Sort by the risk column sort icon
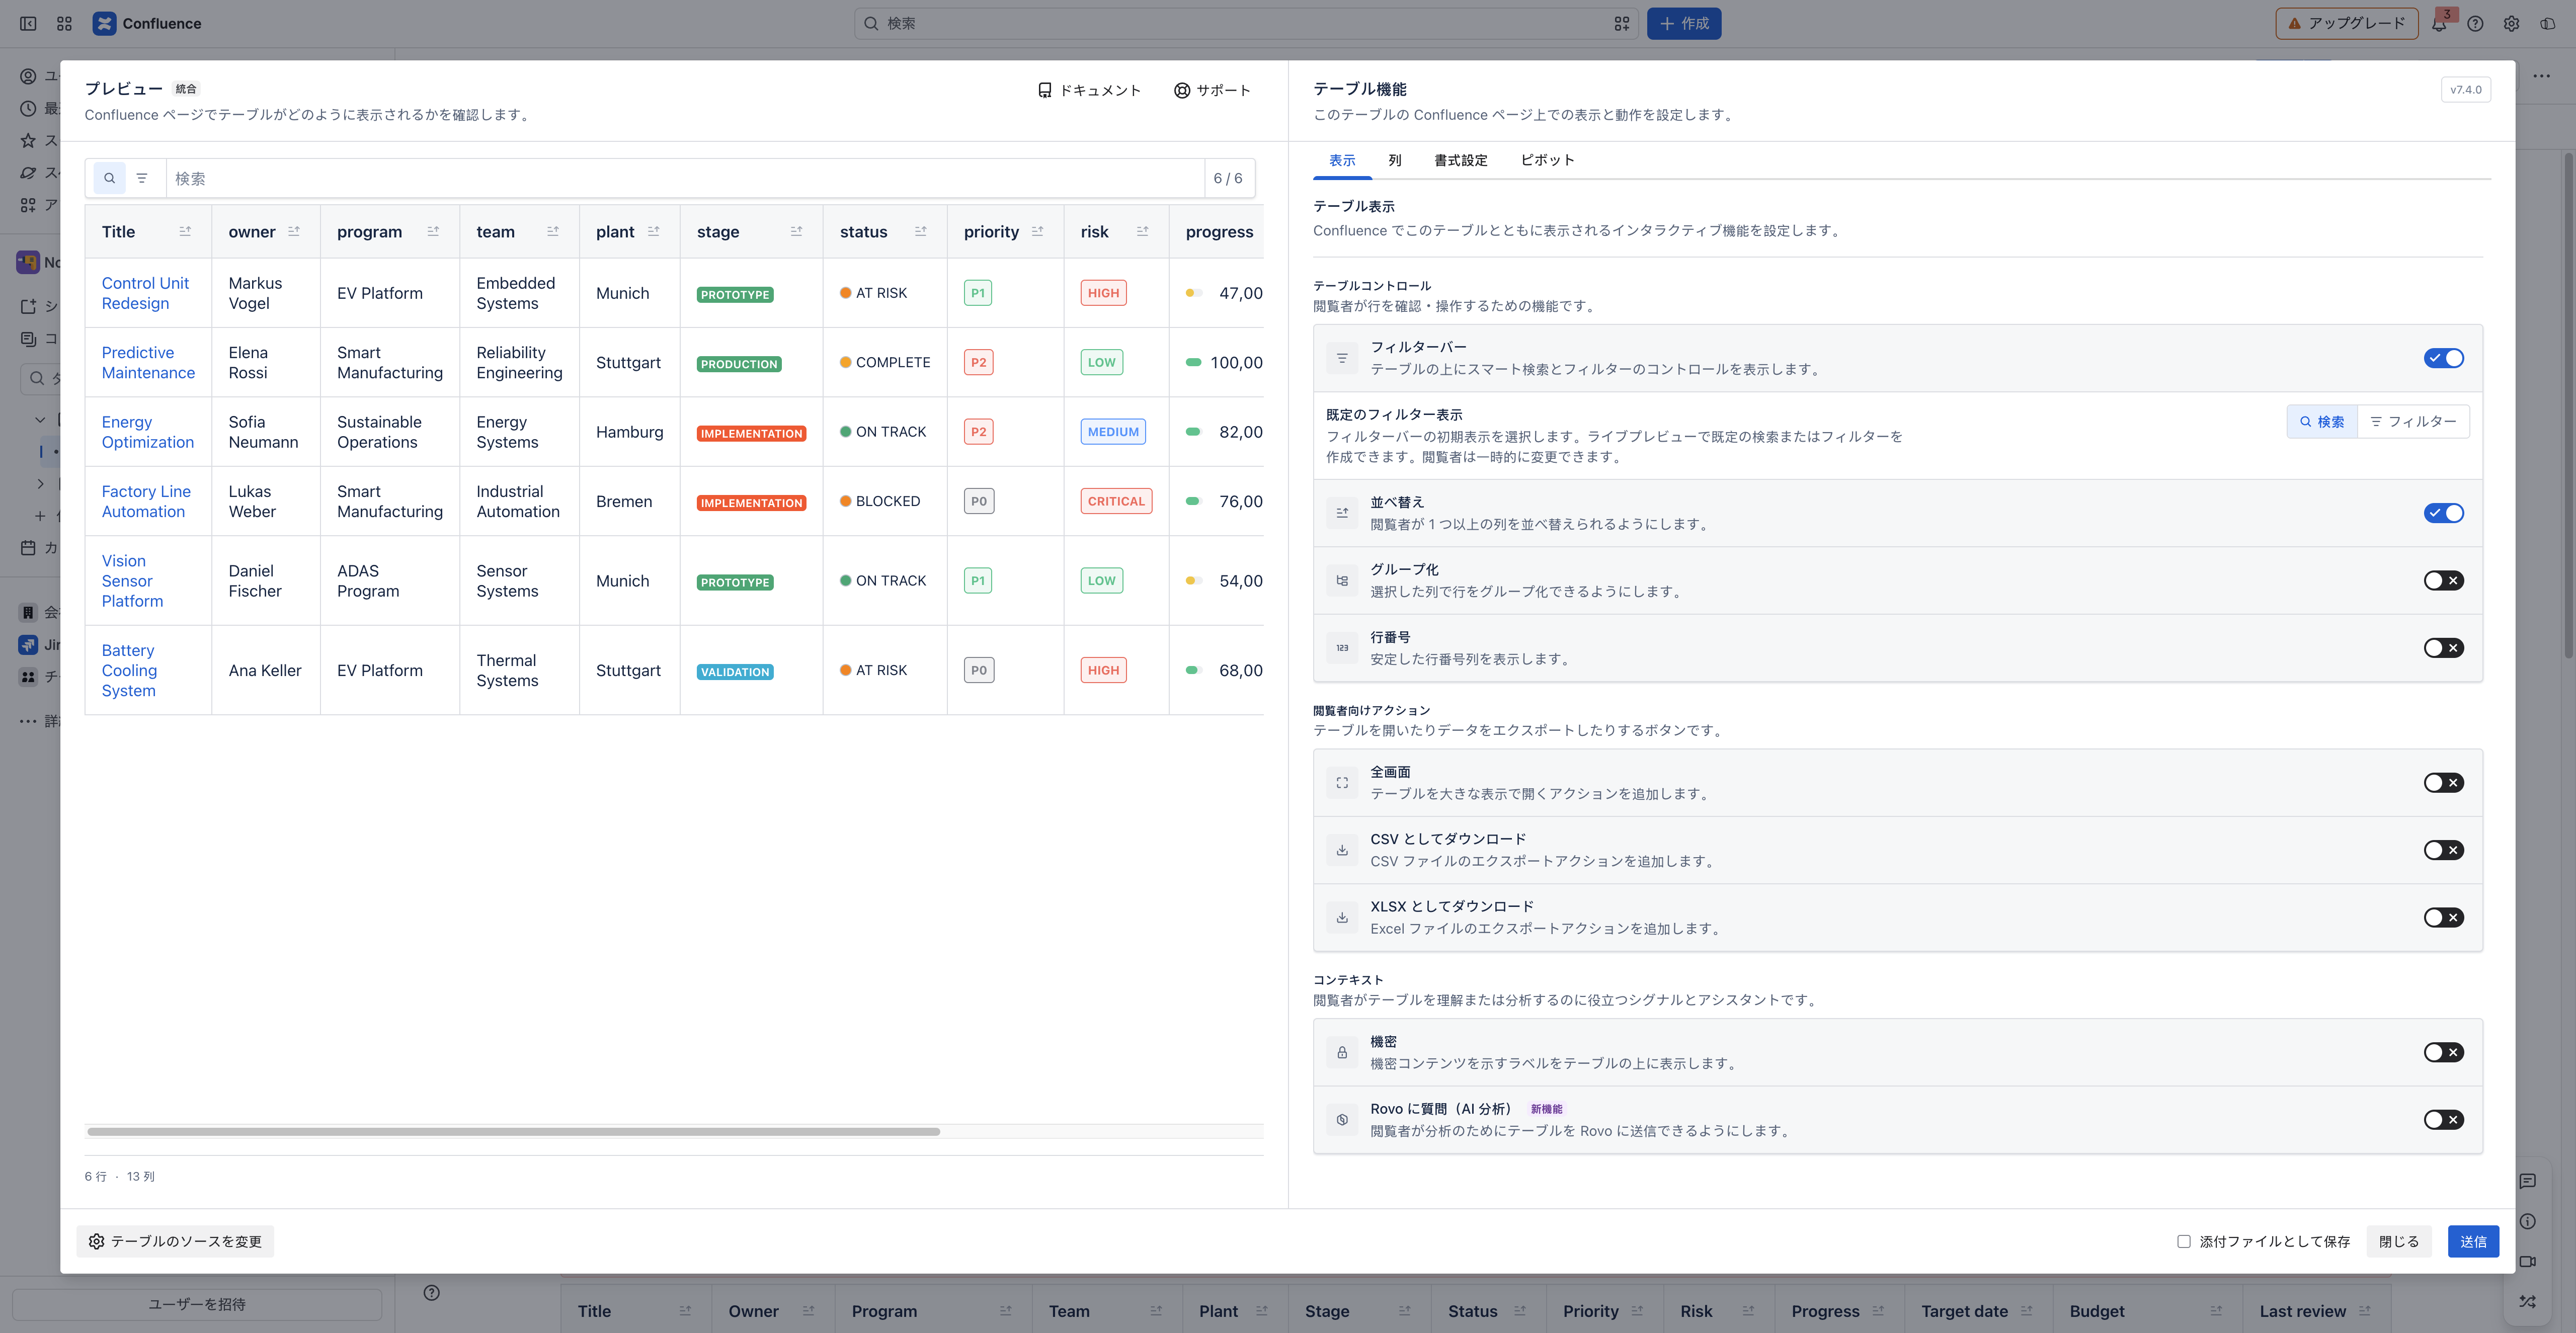This screenshot has height=1333, width=2576. (1143, 231)
